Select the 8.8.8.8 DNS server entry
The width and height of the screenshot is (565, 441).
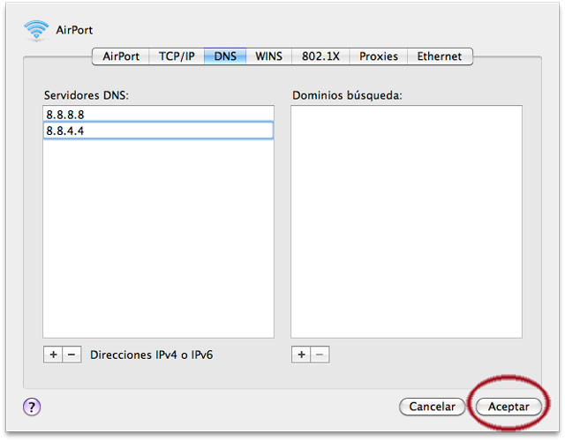point(158,115)
